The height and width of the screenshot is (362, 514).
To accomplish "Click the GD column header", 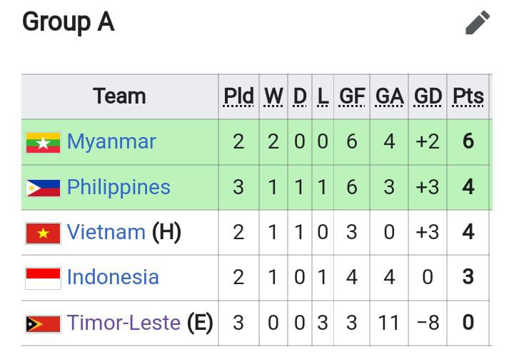I will point(428,96).
